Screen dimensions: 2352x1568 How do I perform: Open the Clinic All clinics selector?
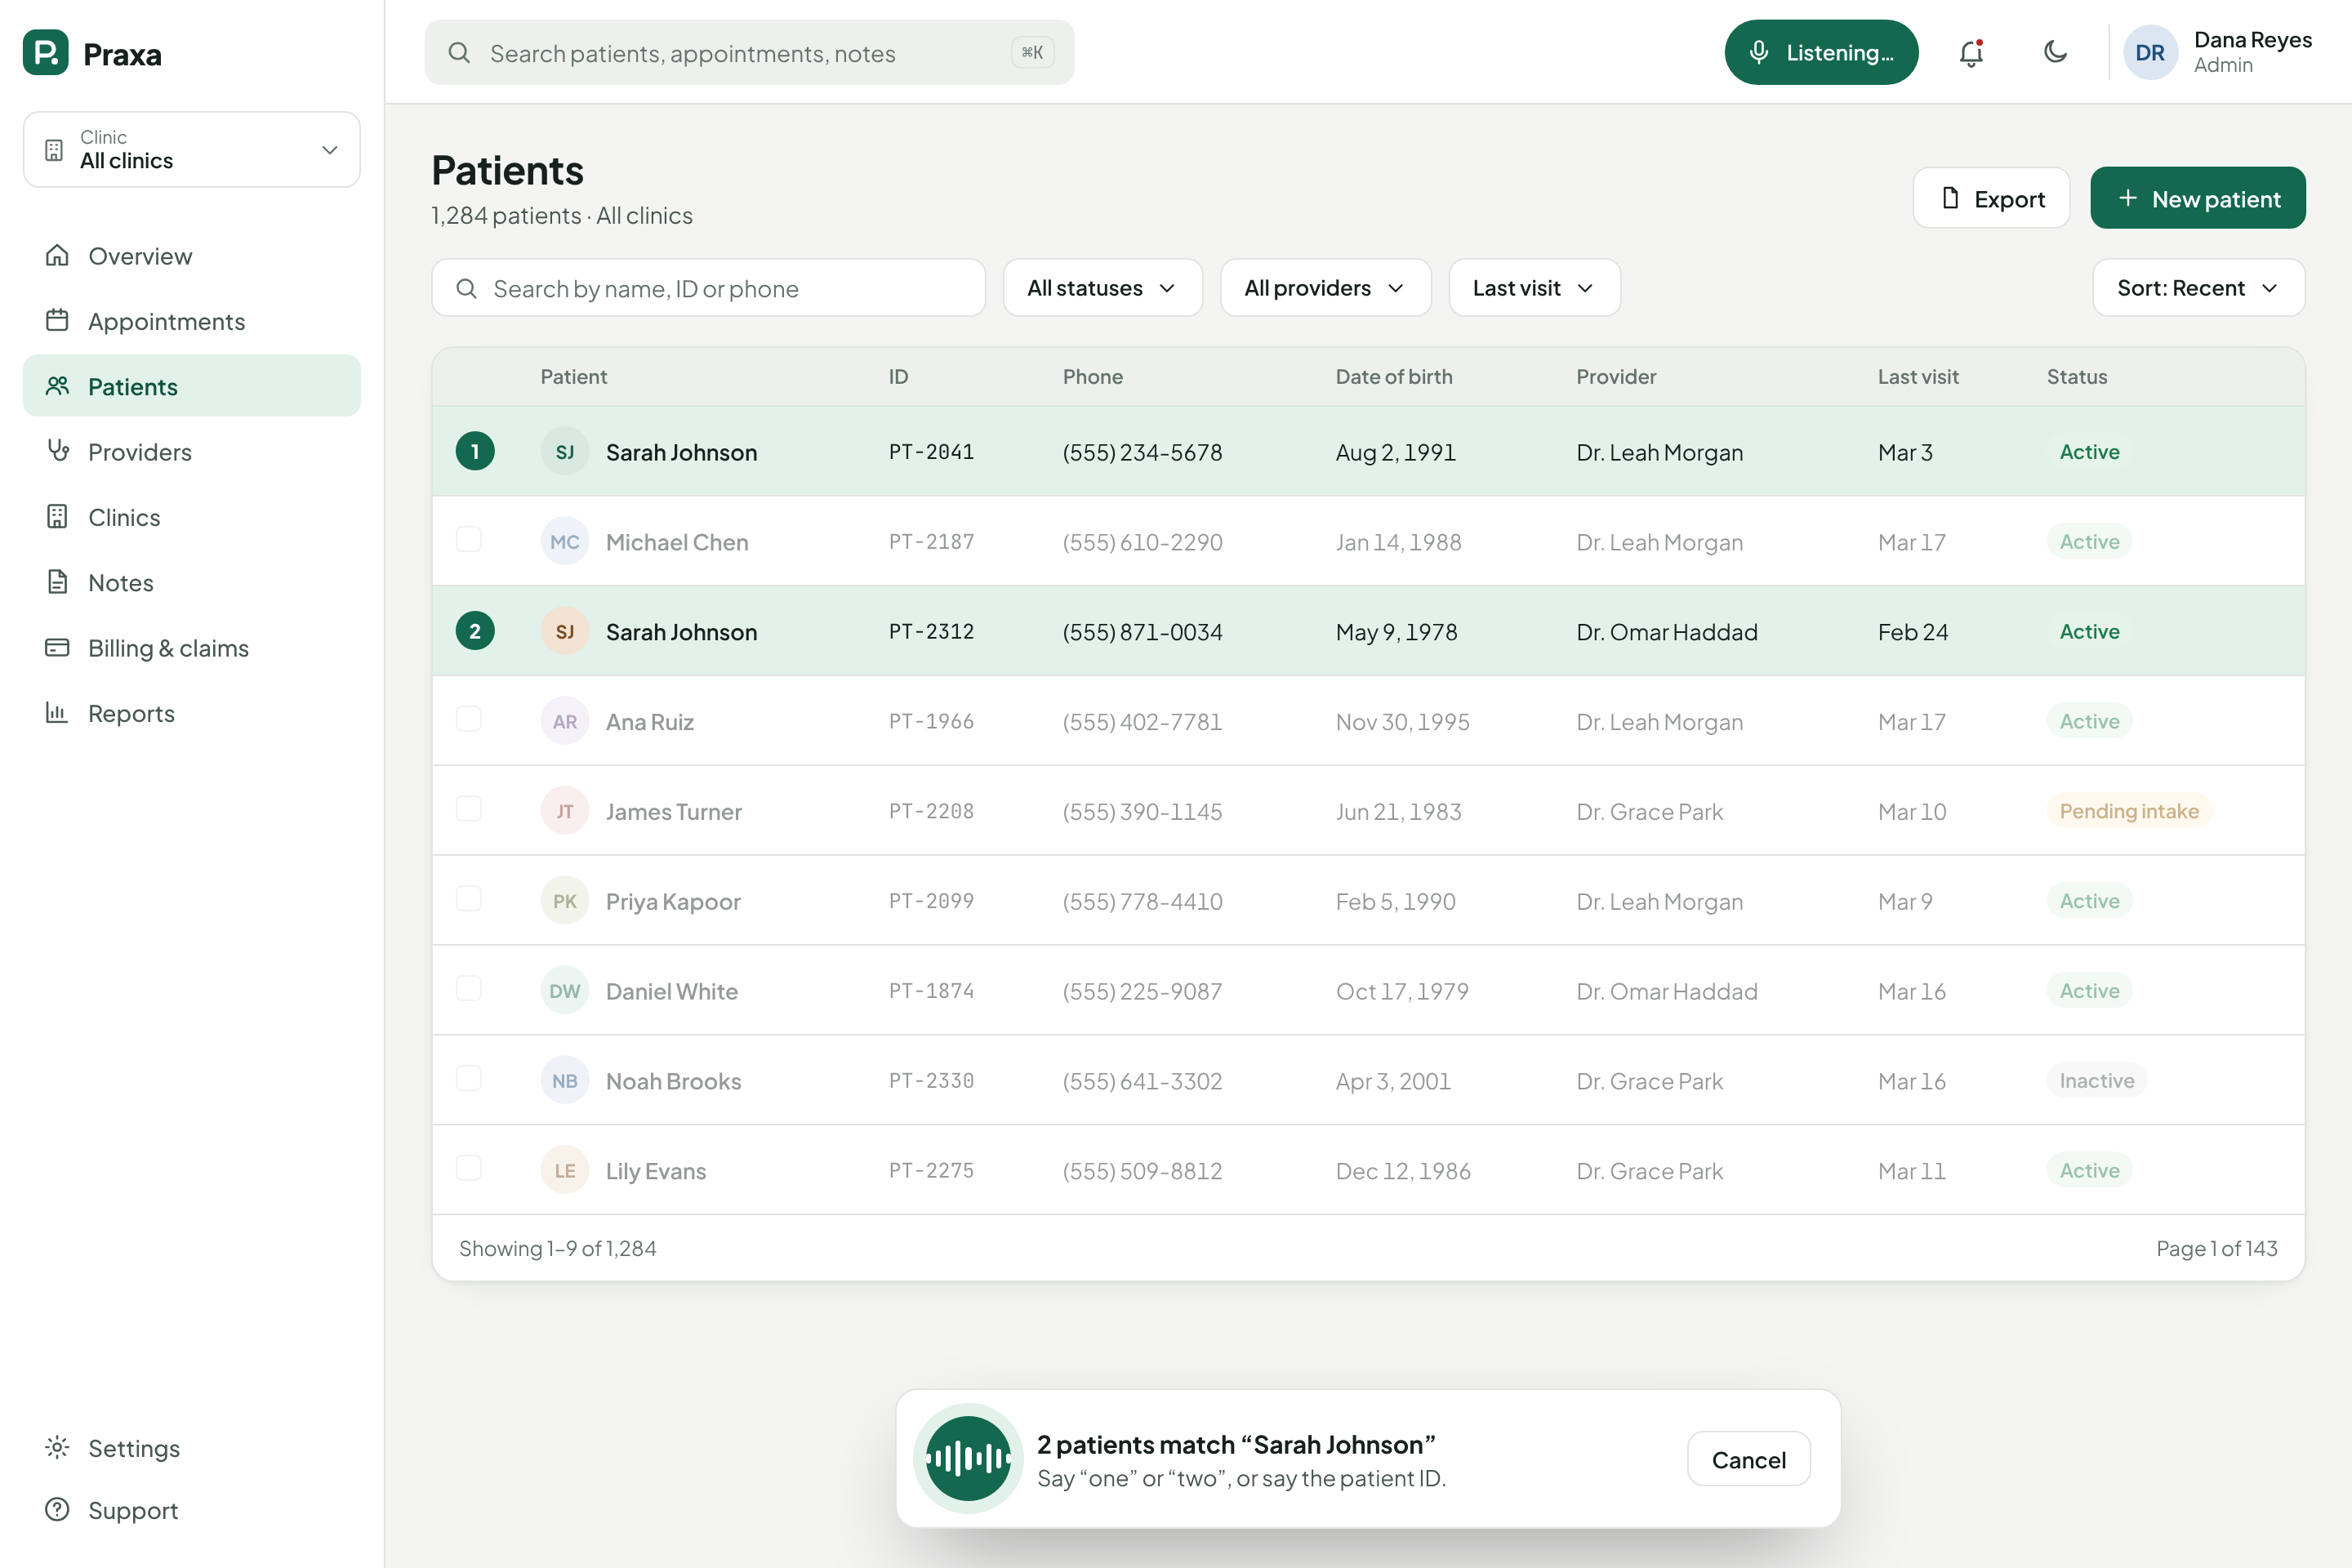[x=192, y=150]
